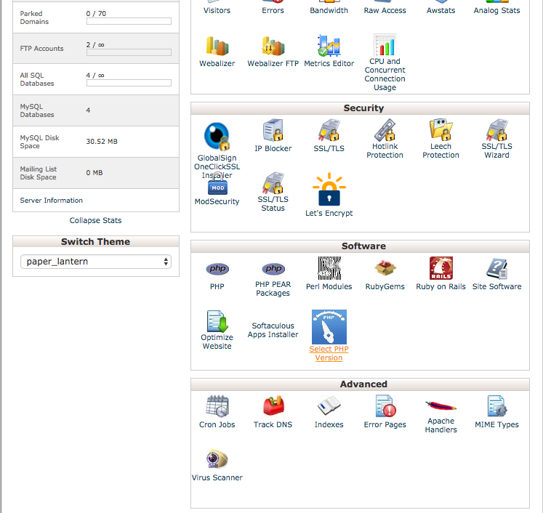Click the Parked Domains label

tap(34, 17)
